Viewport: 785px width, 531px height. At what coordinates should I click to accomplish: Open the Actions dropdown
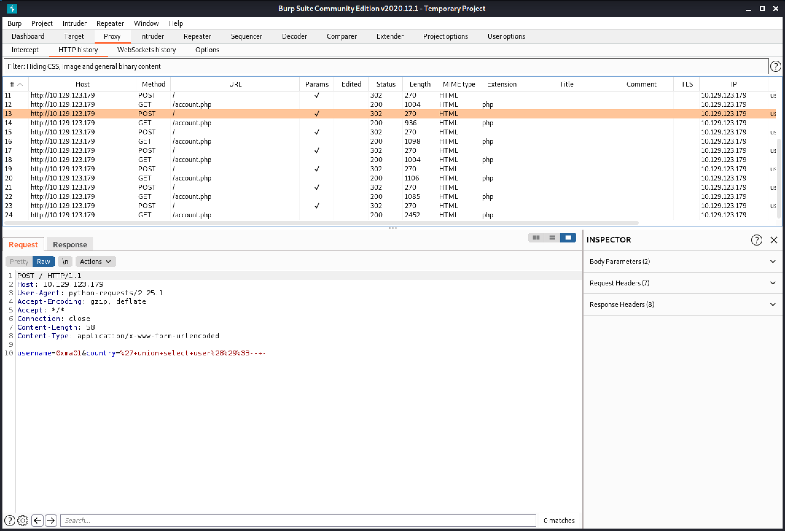[x=96, y=261]
